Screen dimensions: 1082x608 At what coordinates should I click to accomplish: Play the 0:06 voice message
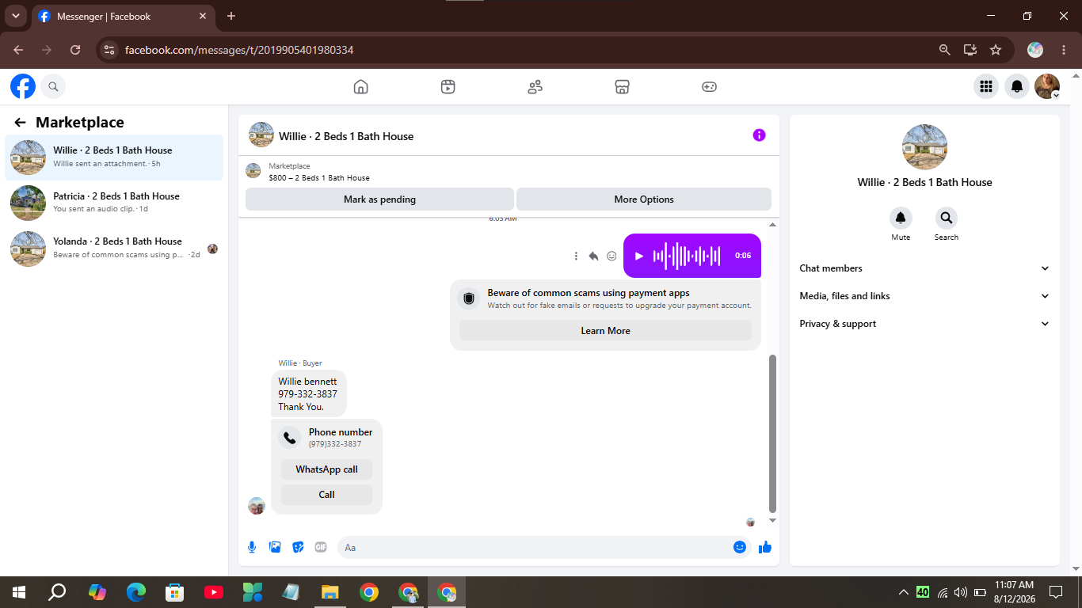click(639, 256)
